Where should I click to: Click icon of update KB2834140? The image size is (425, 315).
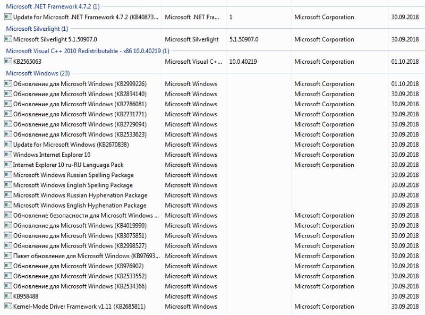(8, 94)
